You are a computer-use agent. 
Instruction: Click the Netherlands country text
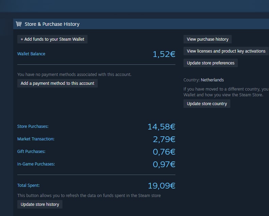point(212,80)
